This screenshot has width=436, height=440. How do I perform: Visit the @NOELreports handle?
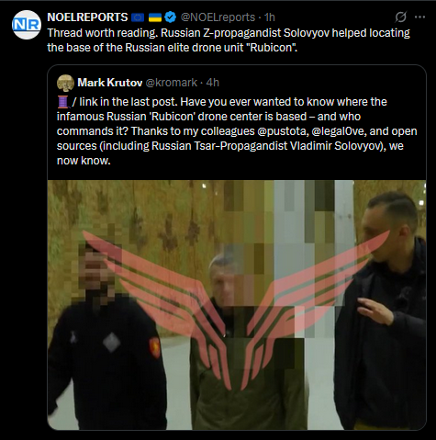pos(218,17)
